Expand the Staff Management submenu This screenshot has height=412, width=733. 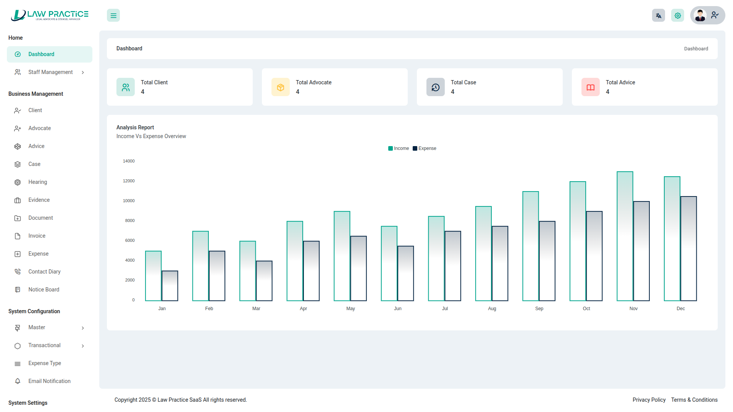click(50, 72)
